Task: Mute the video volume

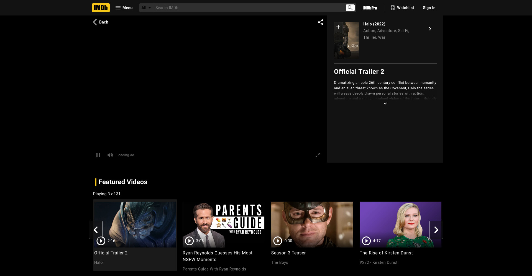Action: point(110,155)
